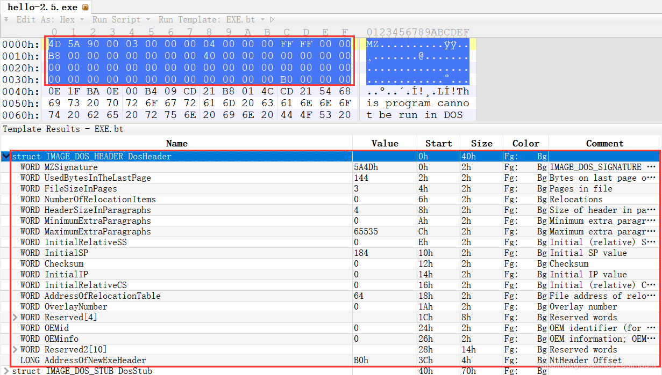
Task: Click the toolbar collapse double-arrow left of Edit As
Action: pos(6,19)
